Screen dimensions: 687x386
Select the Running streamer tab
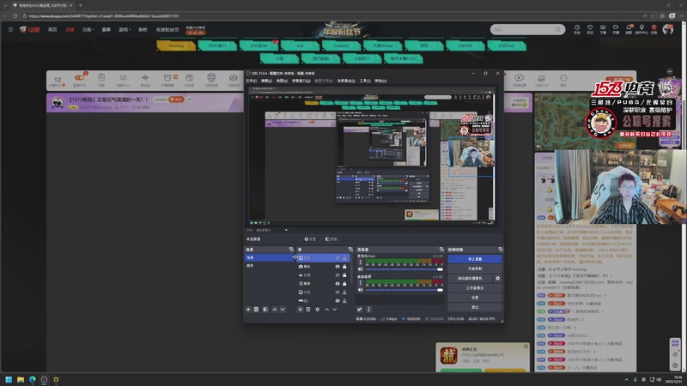point(176,45)
